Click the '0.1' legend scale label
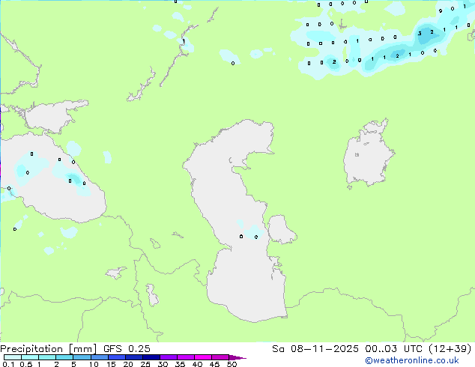 (8, 364)
